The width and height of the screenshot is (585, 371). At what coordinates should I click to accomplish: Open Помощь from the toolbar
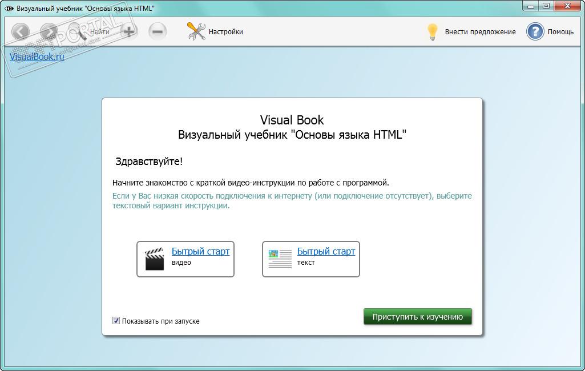point(560,32)
